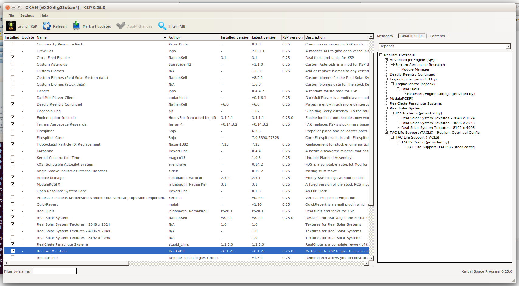Screen dimensions: 519x286
Task: Click the Refresh button label
Action: click(60, 26)
